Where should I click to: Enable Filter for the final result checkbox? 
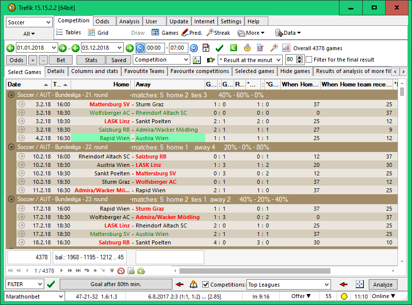(x=309, y=60)
